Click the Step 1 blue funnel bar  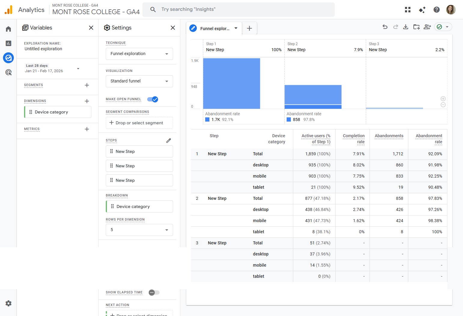click(x=231, y=83)
